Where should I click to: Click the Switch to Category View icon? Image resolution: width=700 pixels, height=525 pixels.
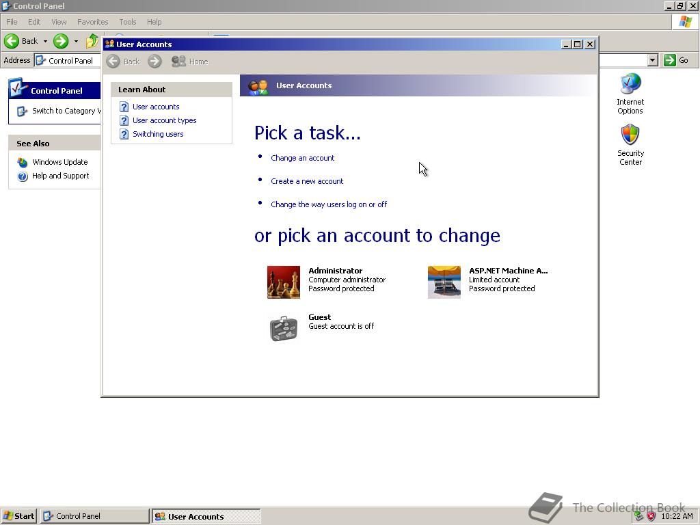[23, 111]
